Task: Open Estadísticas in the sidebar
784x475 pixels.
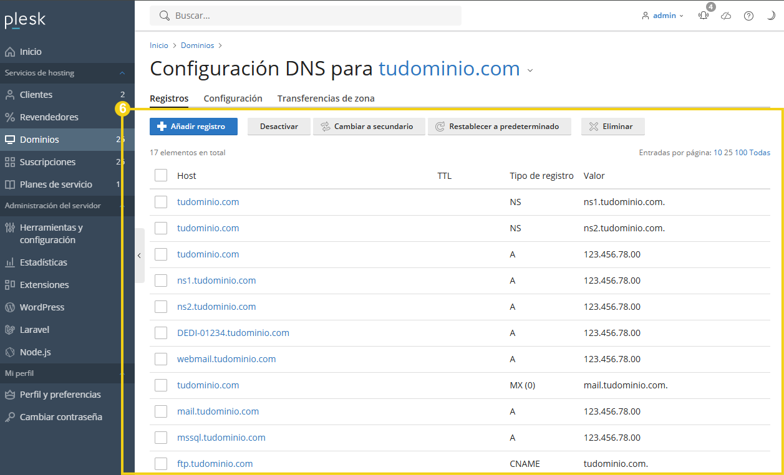Action: click(67, 262)
